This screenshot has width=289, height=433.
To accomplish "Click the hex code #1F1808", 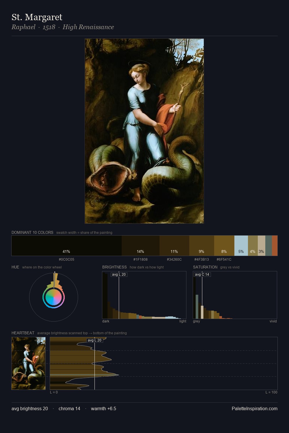I will (x=140, y=260).
